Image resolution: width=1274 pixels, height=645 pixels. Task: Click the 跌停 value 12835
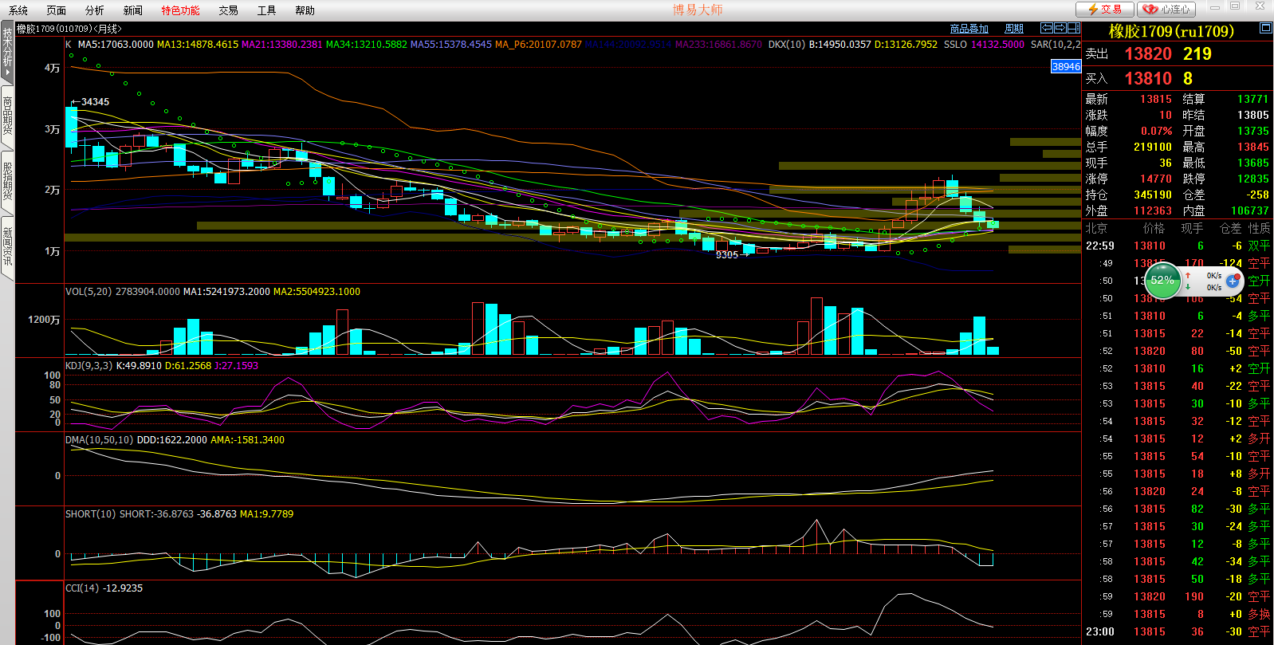click(x=1253, y=179)
